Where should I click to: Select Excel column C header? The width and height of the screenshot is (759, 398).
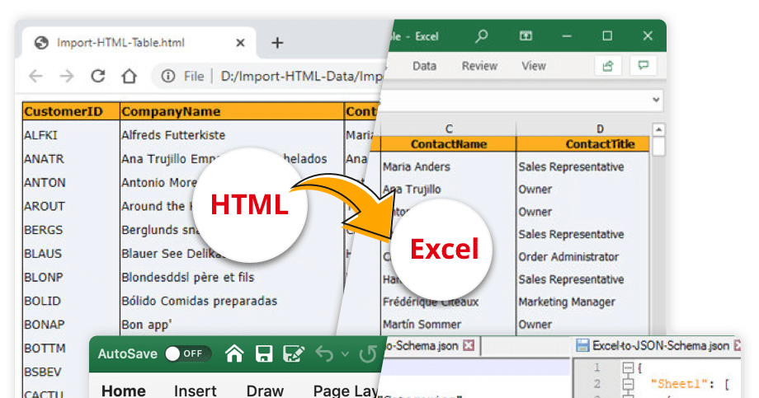449,129
